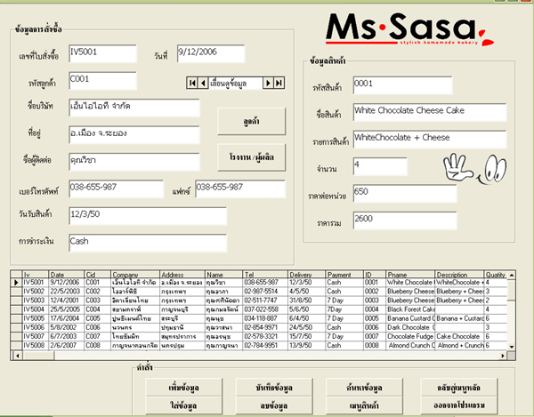This screenshot has width=534, height=417.
Task: Click the Iv column header in grid
Action: [x=36, y=275]
